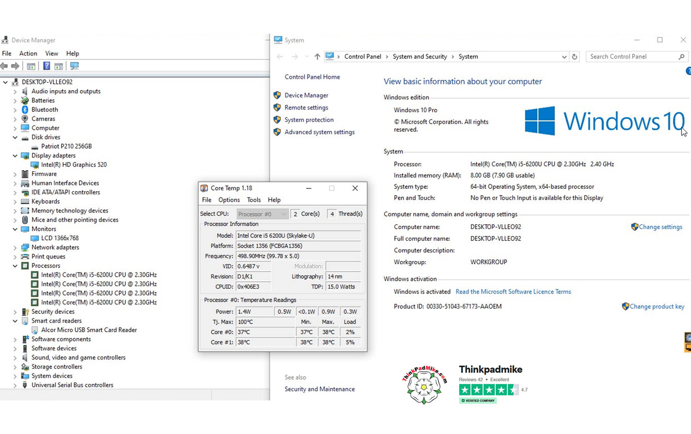The width and height of the screenshot is (691, 434).
Task: Collapse the Display adapters category
Action: pos(15,155)
